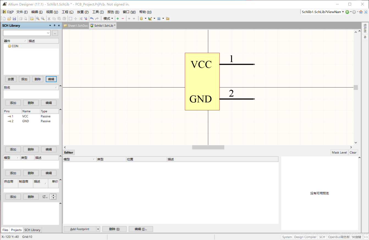Click the Paste clipboard icon
This screenshot has width=369, height=240.
coord(59,19)
